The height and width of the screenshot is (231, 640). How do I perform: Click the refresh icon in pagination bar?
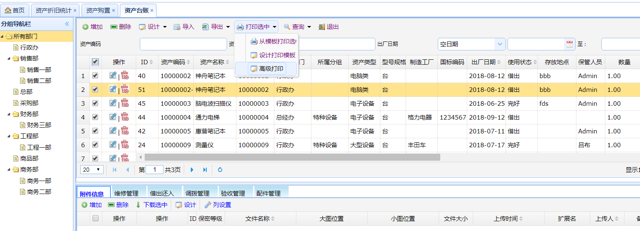click(220, 170)
